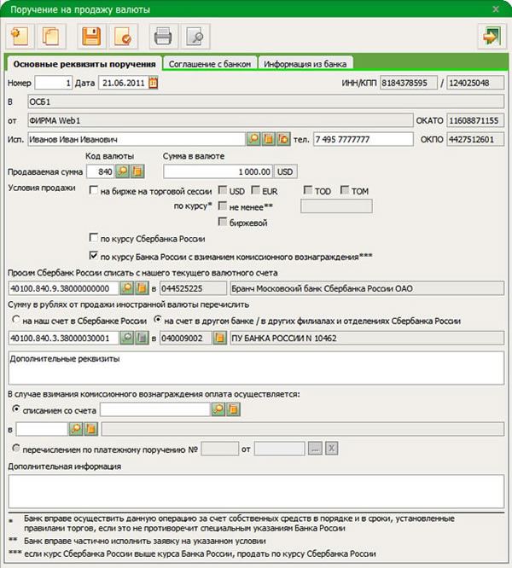The height and width of the screenshot is (568, 512).
Task: Click the verify document toolbar icon
Action: (124, 36)
